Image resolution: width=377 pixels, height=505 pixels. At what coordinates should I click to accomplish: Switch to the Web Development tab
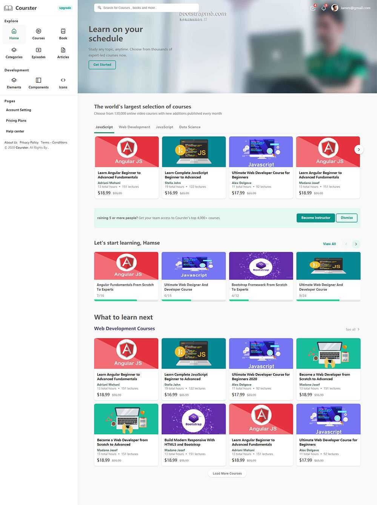[x=134, y=127]
